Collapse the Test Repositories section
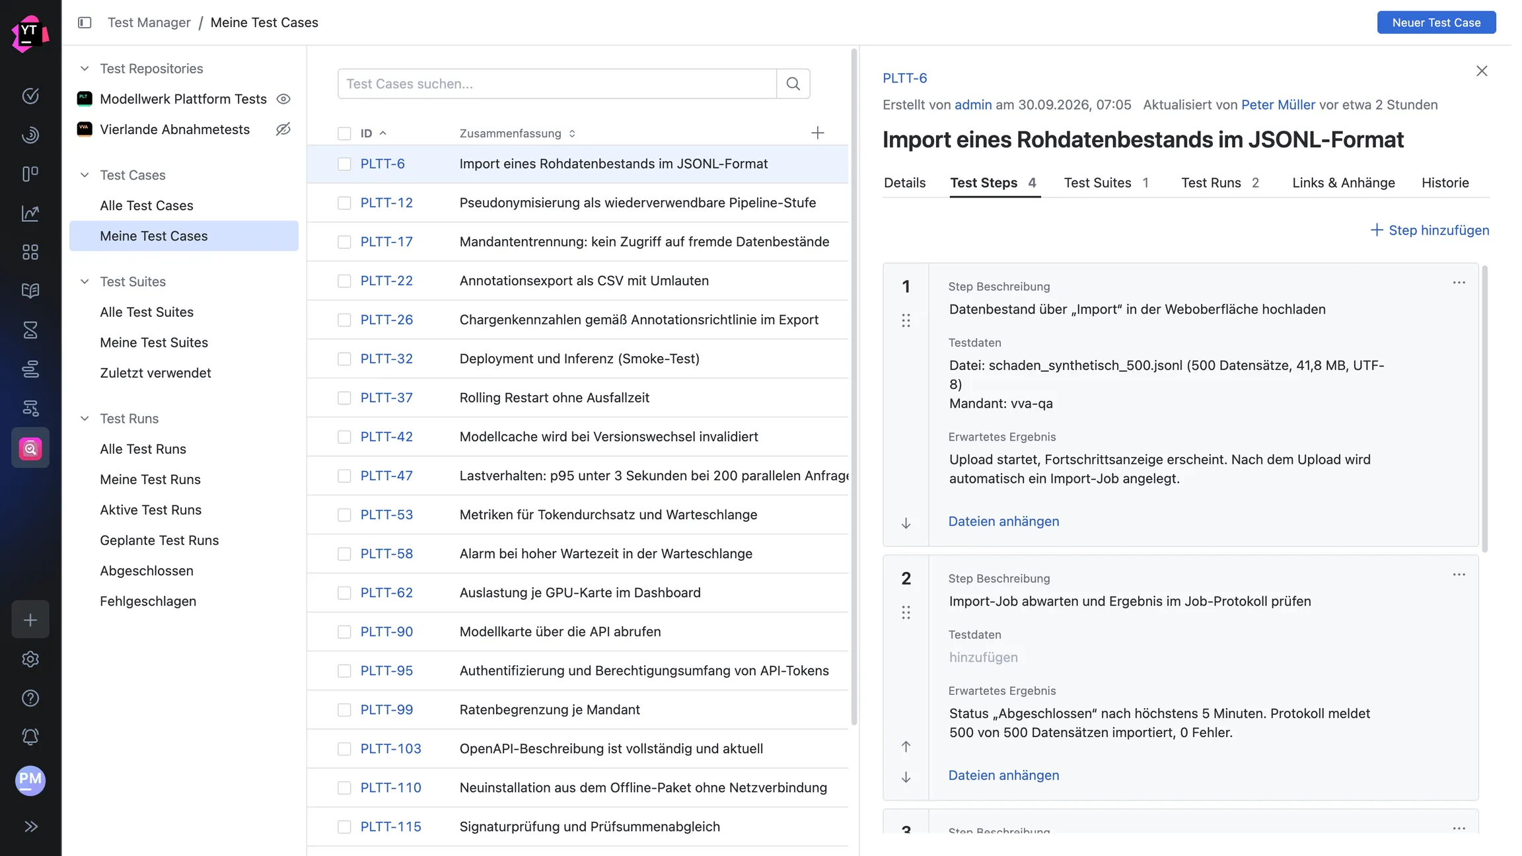 point(85,69)
